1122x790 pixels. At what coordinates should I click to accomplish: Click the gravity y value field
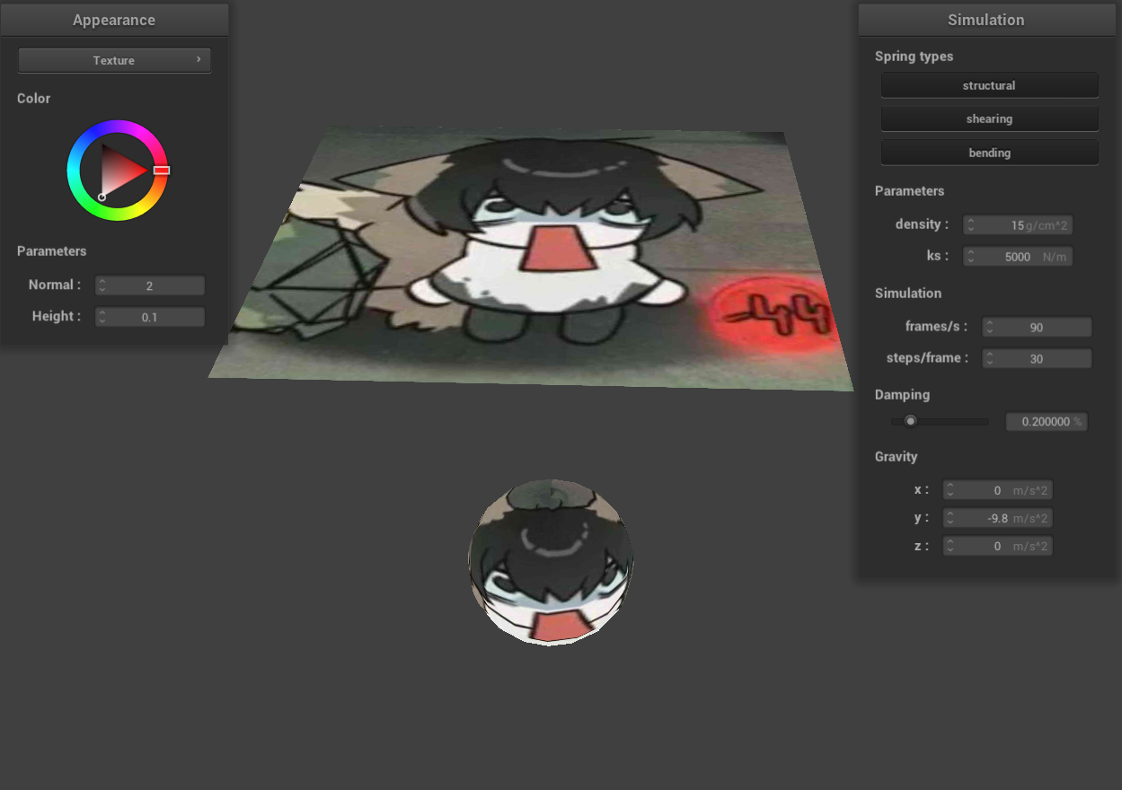[x=997, y=518]
